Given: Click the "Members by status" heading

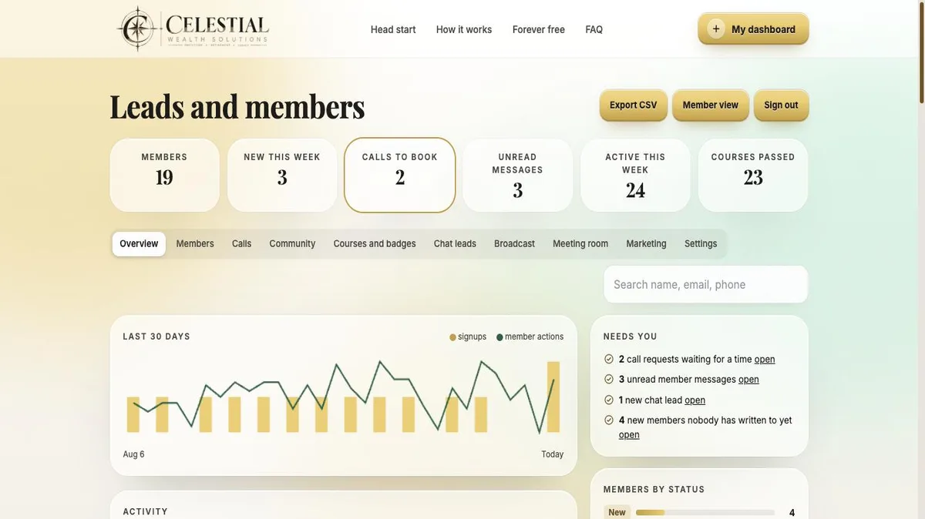Looking at the screenshot, I should coord(654,490).
